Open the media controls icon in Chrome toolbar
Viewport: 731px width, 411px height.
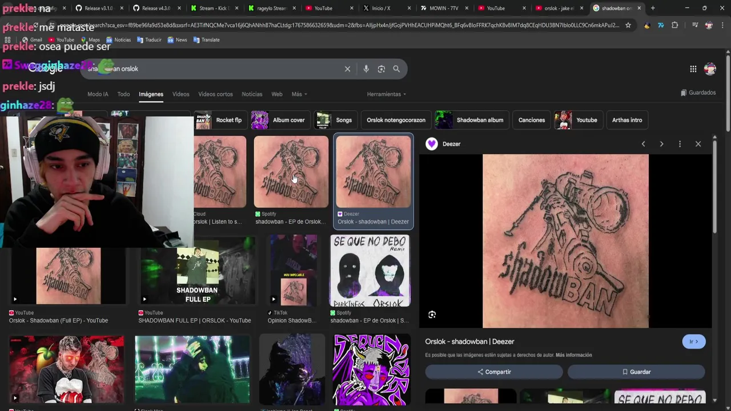(x=695, y=25)
